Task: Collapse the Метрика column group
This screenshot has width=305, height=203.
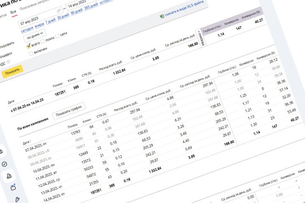Action: click(x=201, y=38)
